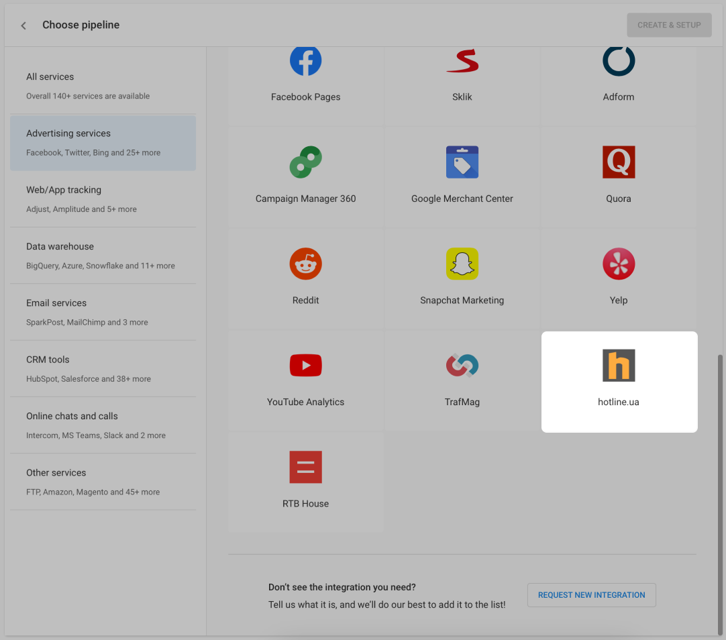Choose the YouTube play button icon
Viewport: 726px width, 640px height.
pyautogui.click(x=305, y=365)
